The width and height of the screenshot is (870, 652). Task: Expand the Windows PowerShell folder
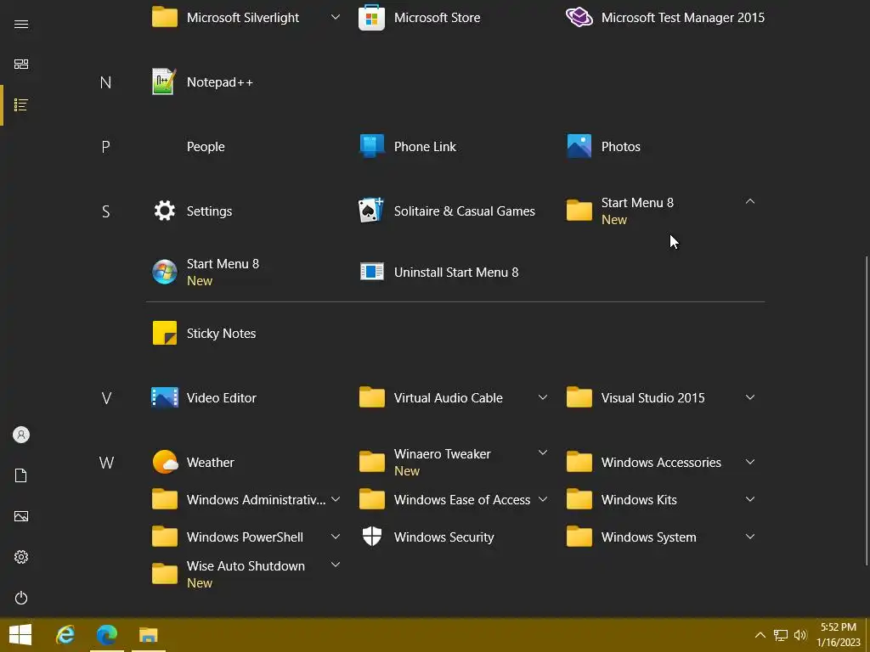point(336,537)
